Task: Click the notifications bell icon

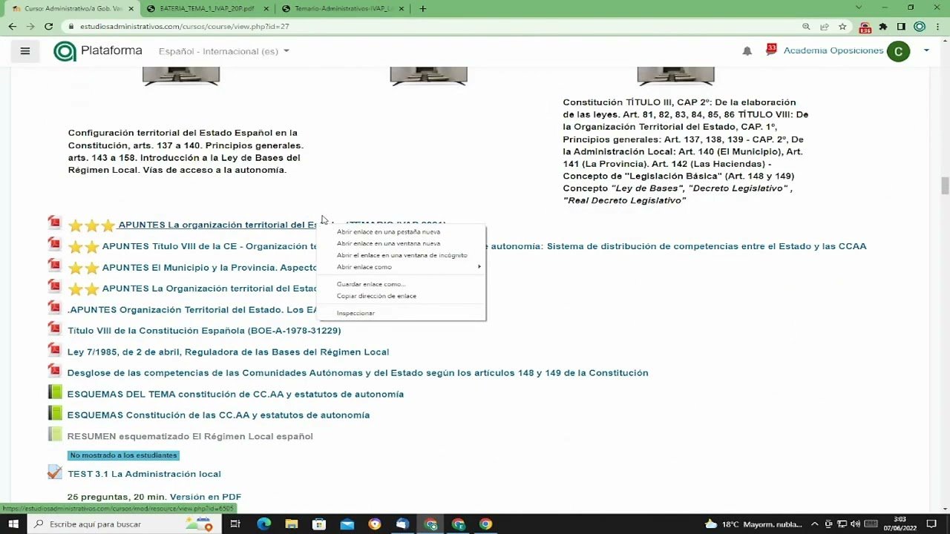Action: 747,51
